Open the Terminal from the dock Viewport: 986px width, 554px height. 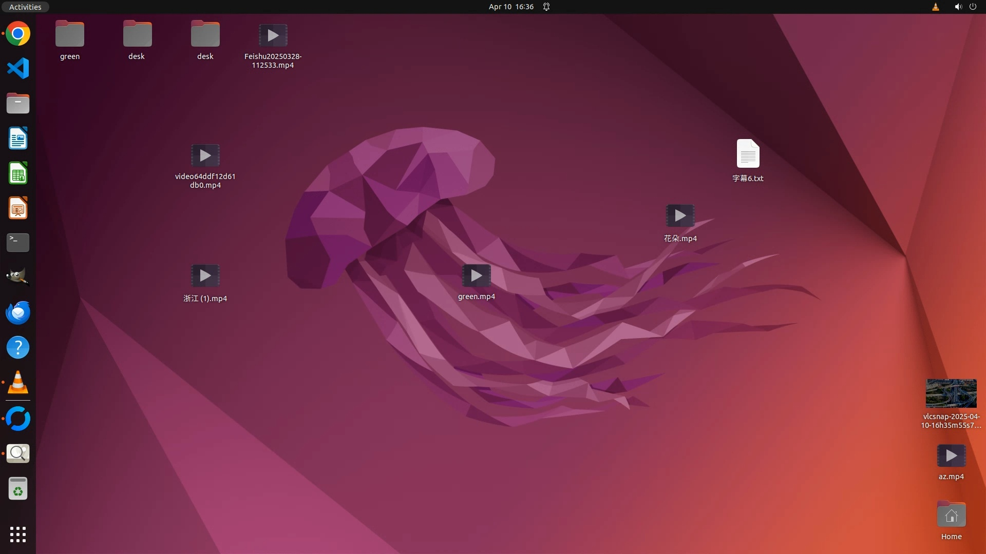(x=18, y=243)
